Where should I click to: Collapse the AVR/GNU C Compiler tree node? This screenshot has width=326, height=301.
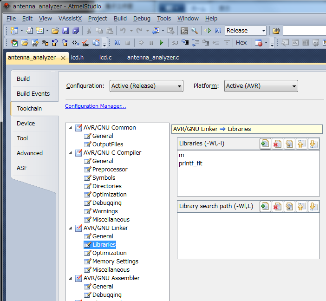click(71, 153)
